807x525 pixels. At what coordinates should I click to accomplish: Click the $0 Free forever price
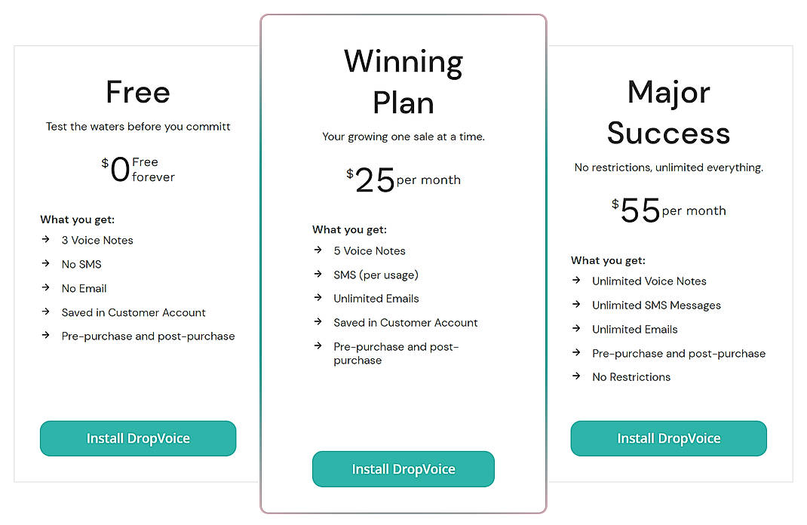[x=137, y=170]
